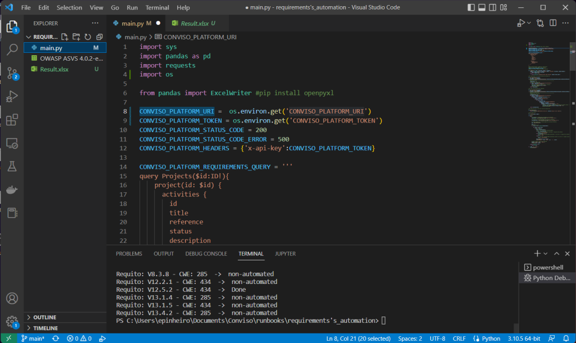Image resolution: width=576 pixels, height=343 pixels.
Task: Switch to the DEBUG CONSOLE tab
Action: [x=206, y=254]
